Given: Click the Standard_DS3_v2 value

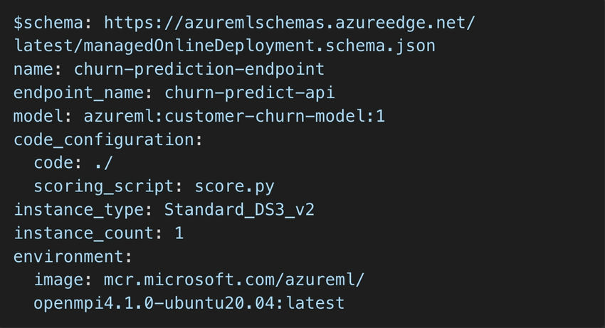Looking at the screenshot, I should click(x=239, y=210).
